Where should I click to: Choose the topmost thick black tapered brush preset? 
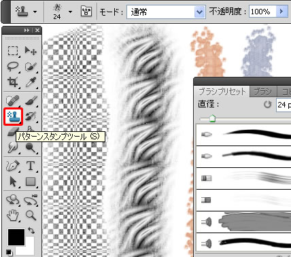243,135
